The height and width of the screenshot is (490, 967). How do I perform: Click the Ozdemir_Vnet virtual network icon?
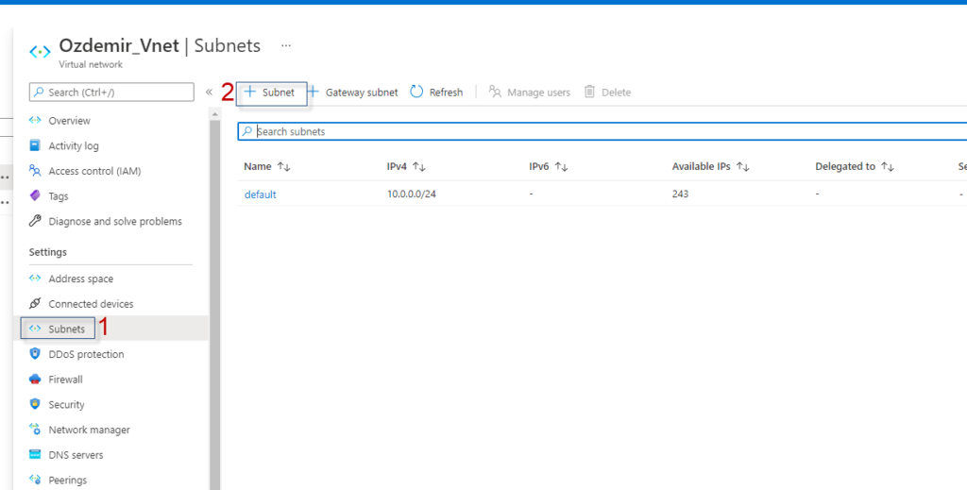coord(40,52)
